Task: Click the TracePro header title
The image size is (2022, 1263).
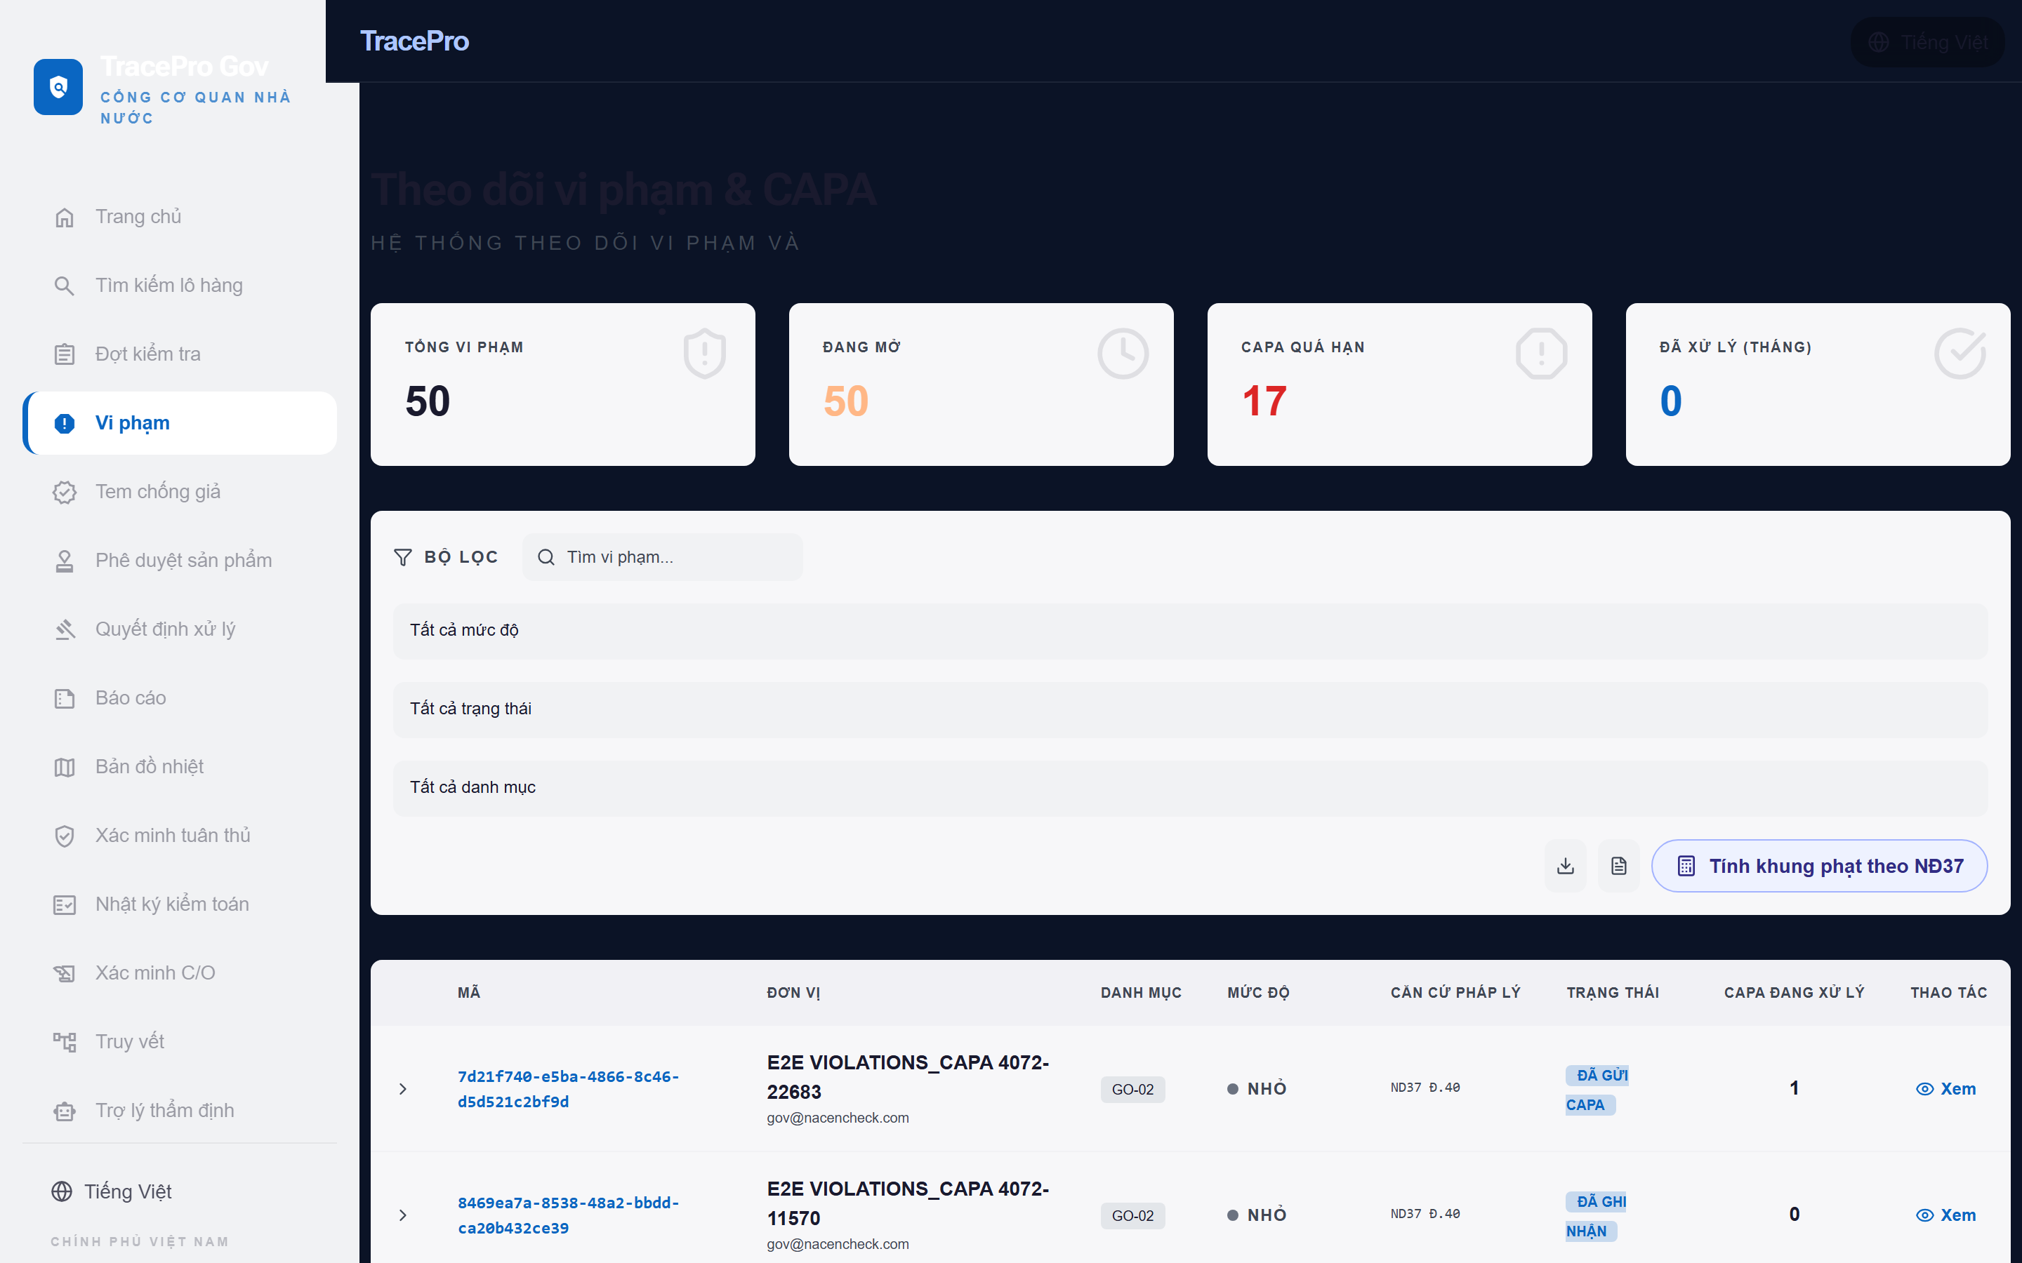Action: (x=414, y=41)
